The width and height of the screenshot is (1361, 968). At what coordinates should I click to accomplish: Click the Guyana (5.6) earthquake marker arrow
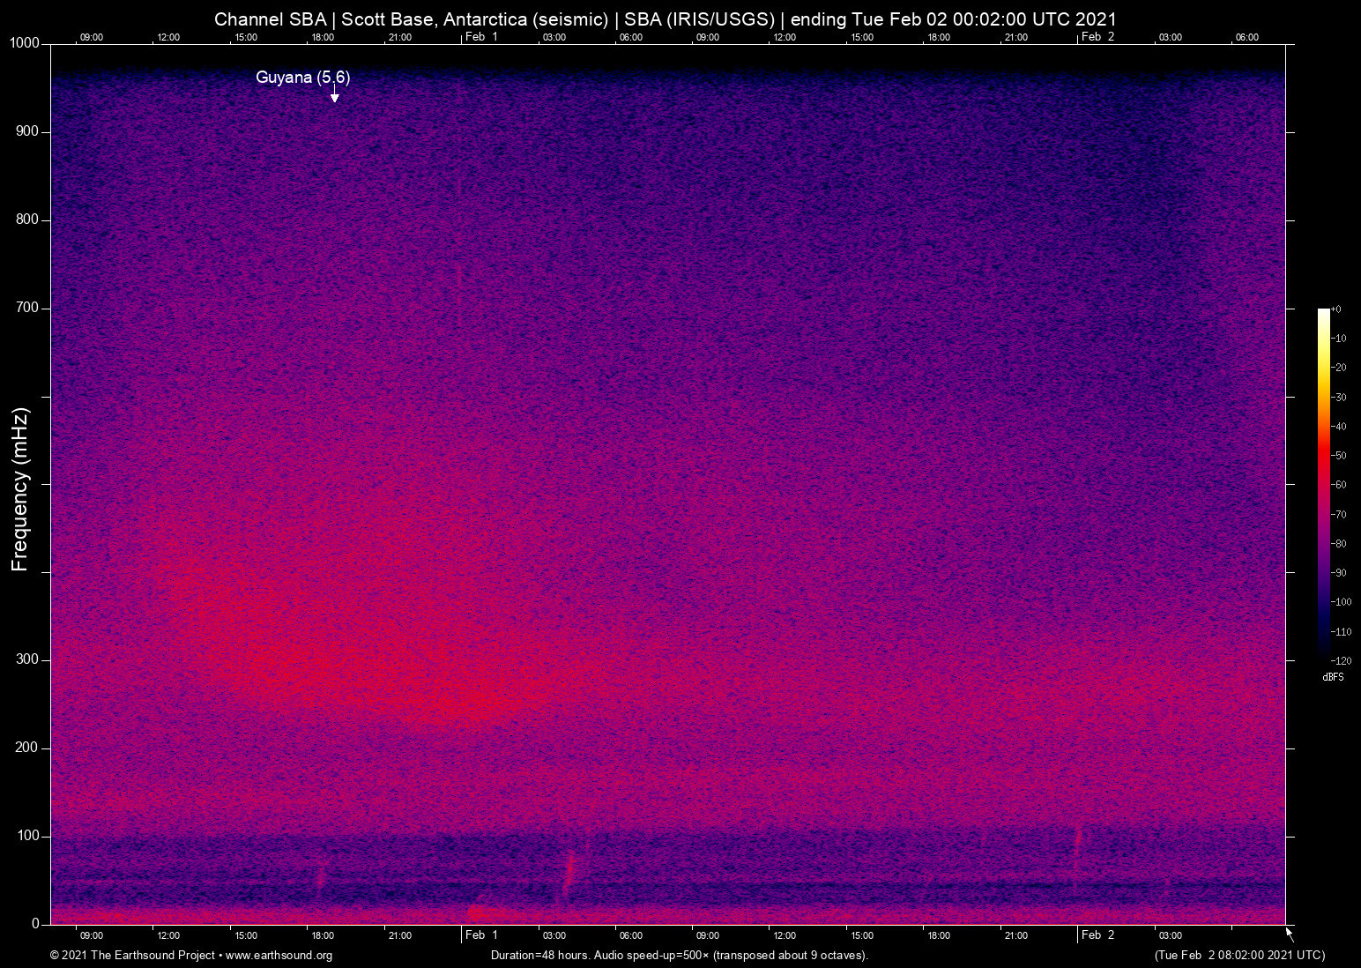pyautogui.click(x=334, y=97)
